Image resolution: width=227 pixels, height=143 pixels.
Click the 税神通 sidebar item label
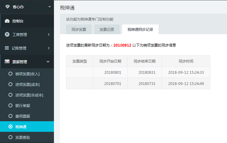coord(21,127)
